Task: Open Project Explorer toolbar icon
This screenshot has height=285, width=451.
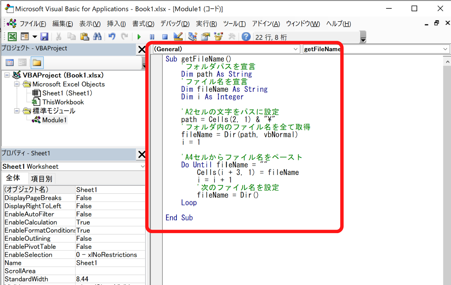Action: coord(193,37)
